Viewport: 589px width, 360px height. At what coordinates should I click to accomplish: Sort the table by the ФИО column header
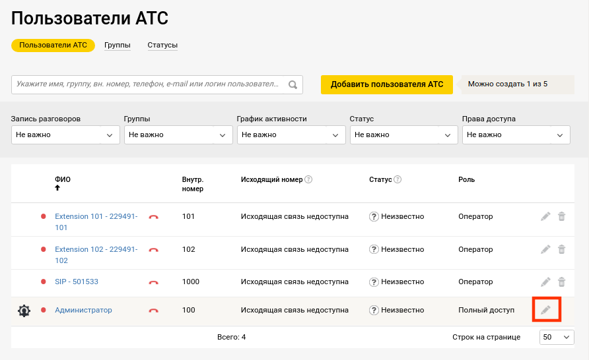click(63, 179)
